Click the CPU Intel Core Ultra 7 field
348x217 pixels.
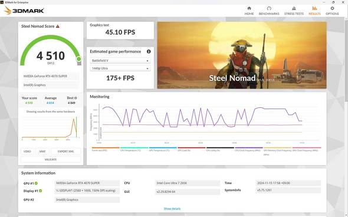[x=187, y=183]
